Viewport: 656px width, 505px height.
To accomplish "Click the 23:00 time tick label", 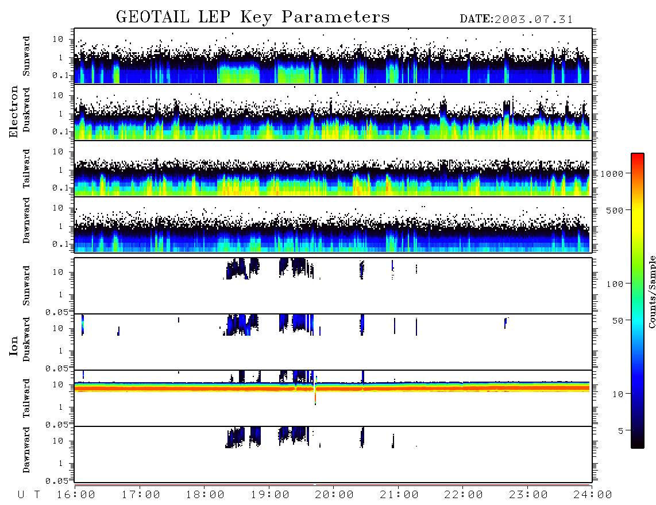I will (x=528, y=495).
